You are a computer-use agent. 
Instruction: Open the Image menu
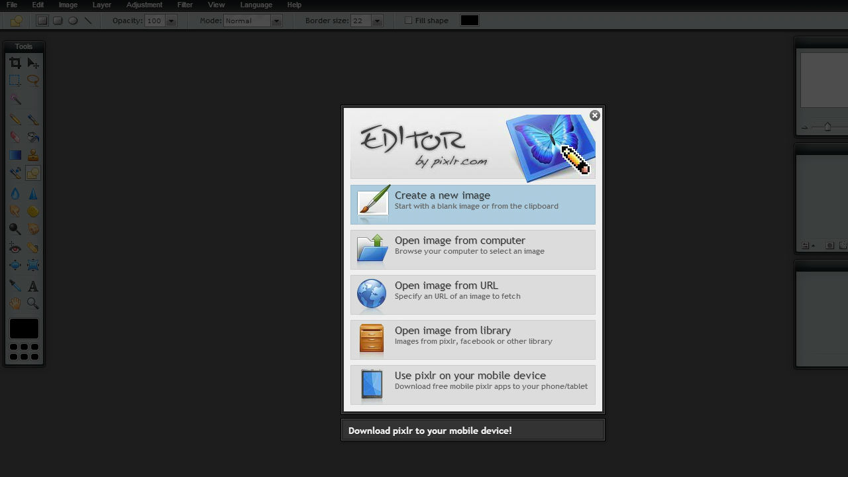[x=68, y=5]
